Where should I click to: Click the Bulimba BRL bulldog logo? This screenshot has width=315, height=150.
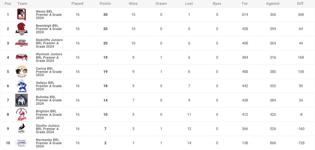(21, 100)
